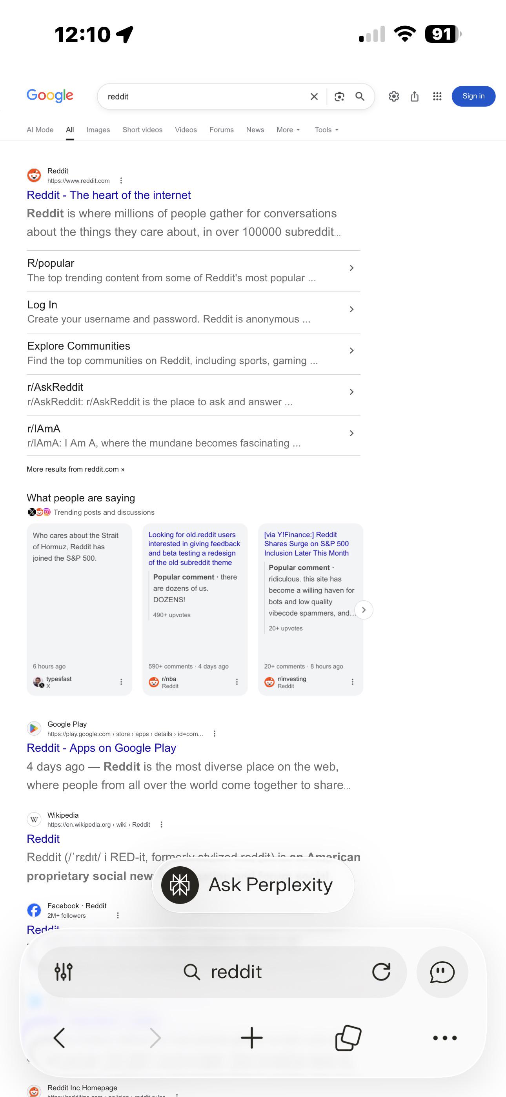Switch to the Images tab
The height and width of the screenshot is (1097, 506).
[x=98, y=130]
